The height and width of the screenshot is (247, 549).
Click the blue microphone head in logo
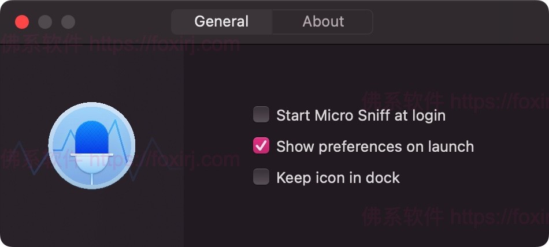click(91, 136)
